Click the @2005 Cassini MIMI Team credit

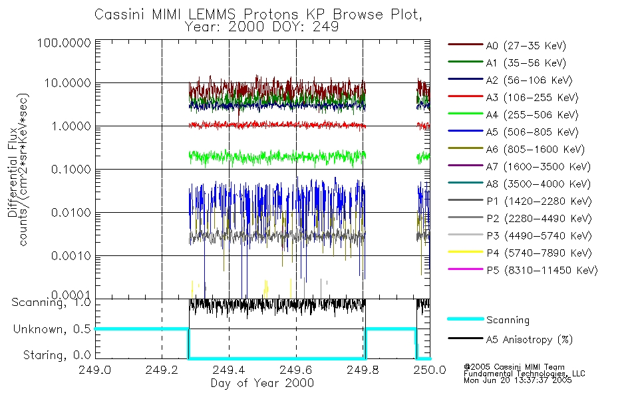click(514, 367)
